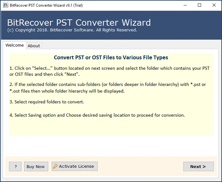Open the About tab

coord(34,46)
